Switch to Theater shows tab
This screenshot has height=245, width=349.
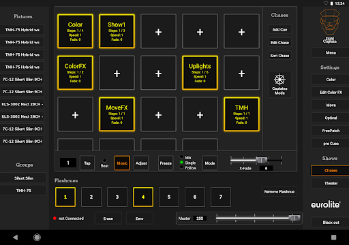[331, 183]
